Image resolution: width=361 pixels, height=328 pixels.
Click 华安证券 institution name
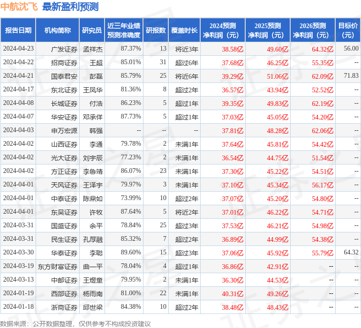click(64, 117)
